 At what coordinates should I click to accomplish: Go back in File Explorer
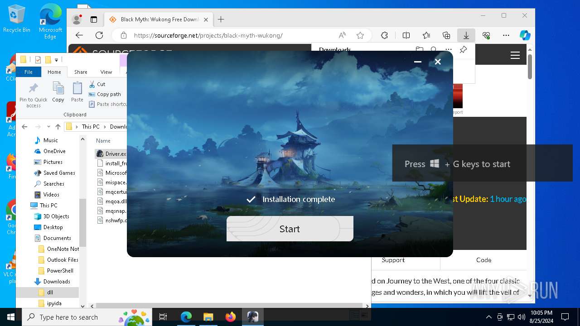tap(24, 127)
